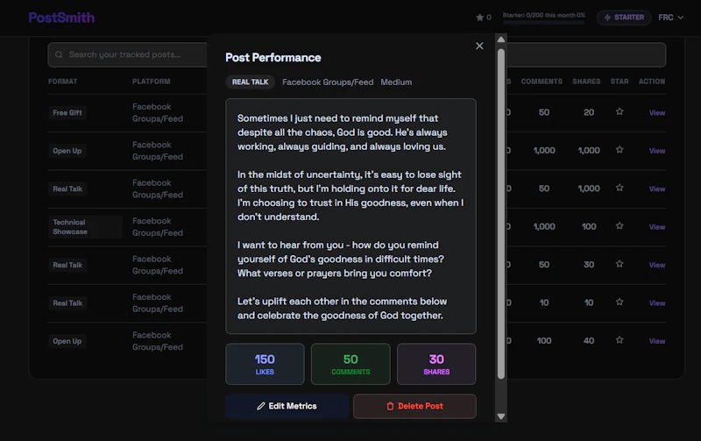
Task: Click the Facebook Groups/Feed label in dialog
Action: 328,82
